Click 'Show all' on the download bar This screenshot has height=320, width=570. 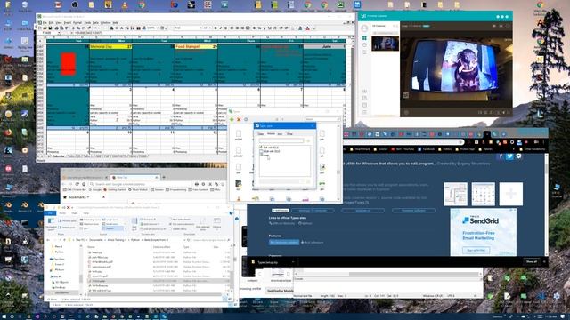point(531,261)
